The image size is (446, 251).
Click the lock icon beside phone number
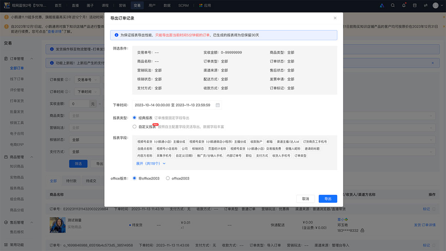click(x=362, y=230)
